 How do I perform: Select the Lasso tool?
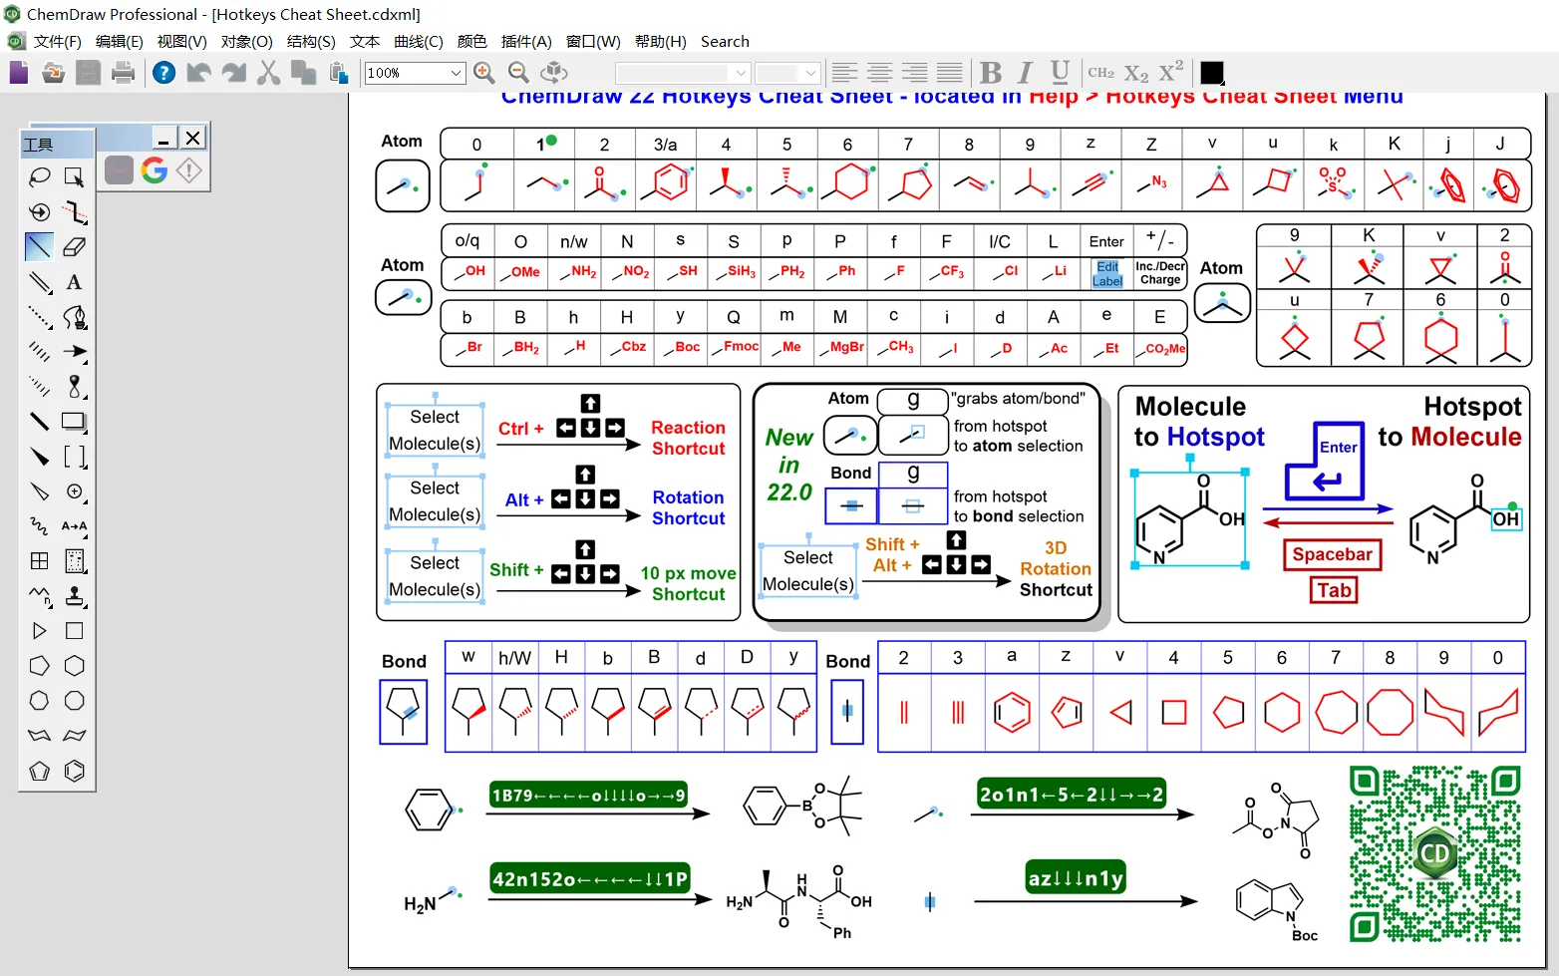tap(39, 177)
